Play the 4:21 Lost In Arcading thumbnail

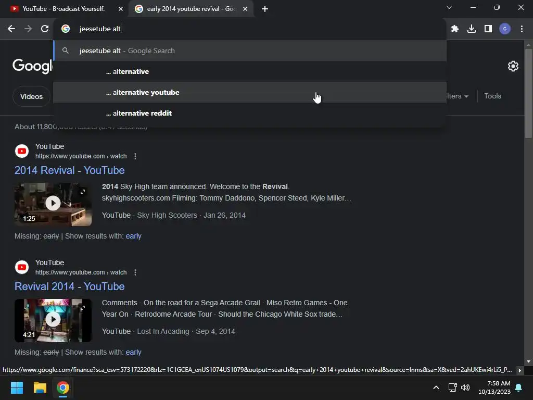(53, 320)
